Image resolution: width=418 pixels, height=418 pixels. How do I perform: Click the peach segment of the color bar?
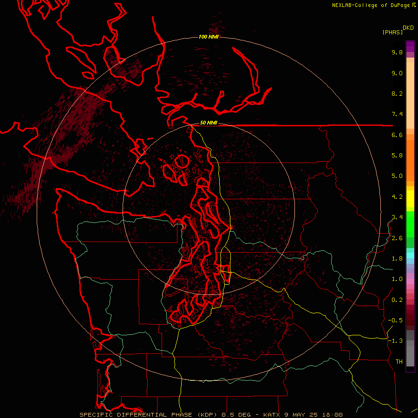pyautogui.click(x=410, y=95)
